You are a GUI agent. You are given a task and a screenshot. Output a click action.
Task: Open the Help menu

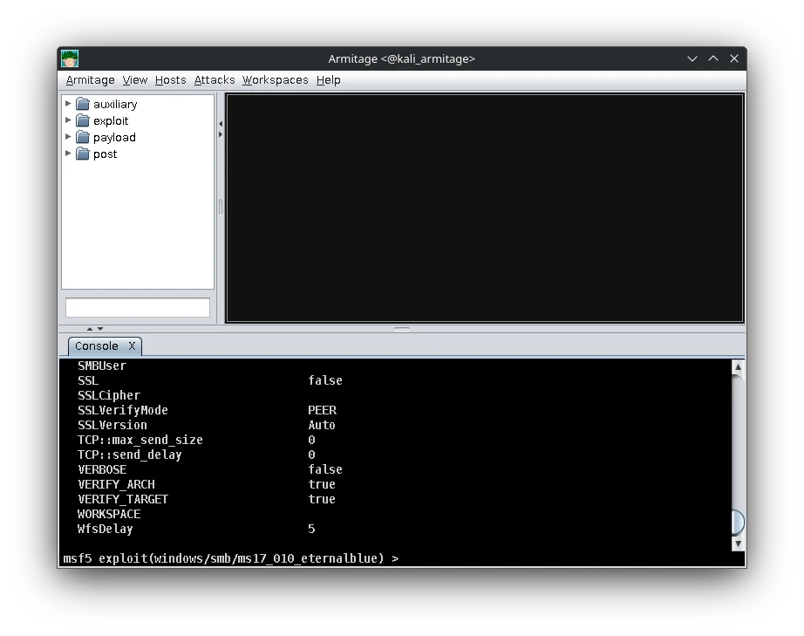point(328,80)
